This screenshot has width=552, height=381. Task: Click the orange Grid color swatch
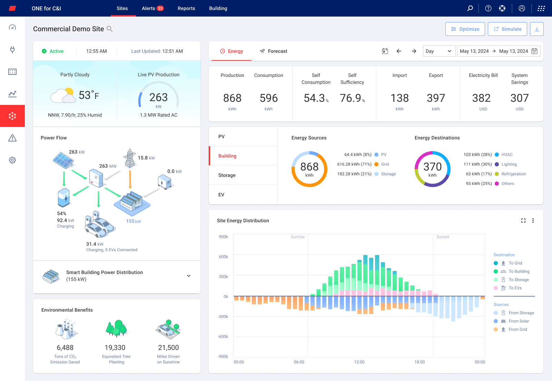coord(376,164)
